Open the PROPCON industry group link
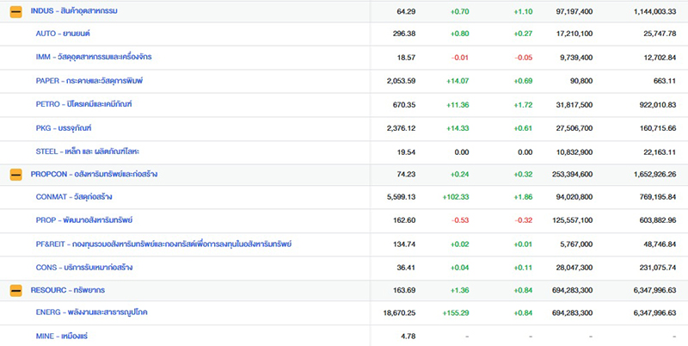The image size is (688, 346). pyautogui.click(x=94, y=174)
